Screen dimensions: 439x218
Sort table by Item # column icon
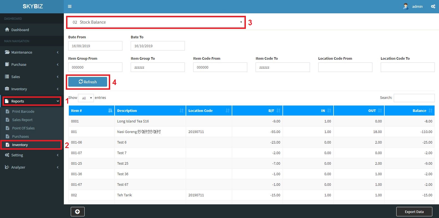coord(110,111)
